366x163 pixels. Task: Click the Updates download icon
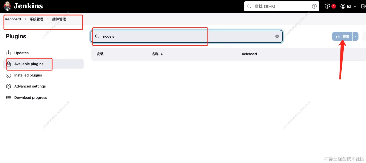9,53
